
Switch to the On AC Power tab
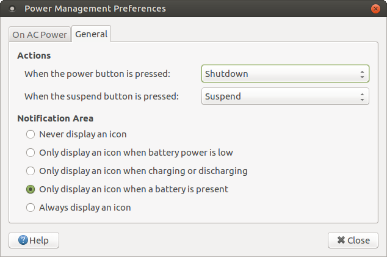click(x=40, y=34)
